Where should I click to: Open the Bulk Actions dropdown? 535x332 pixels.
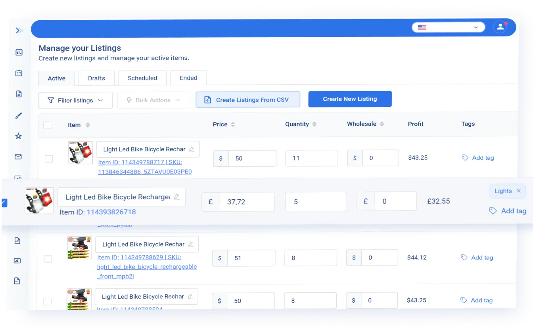tap(154, 100)
